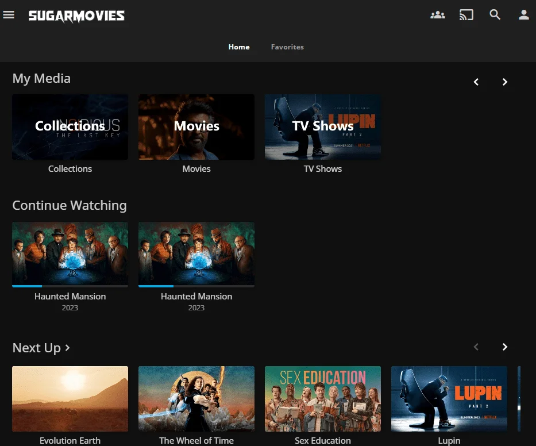Switch to the Home tab

point(239,47)
